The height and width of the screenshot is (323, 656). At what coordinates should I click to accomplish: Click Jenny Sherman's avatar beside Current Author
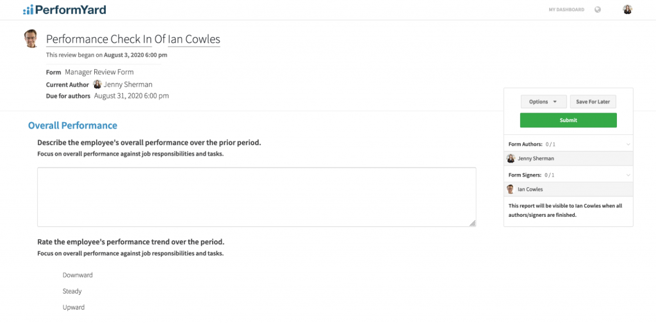coord(97,84)
